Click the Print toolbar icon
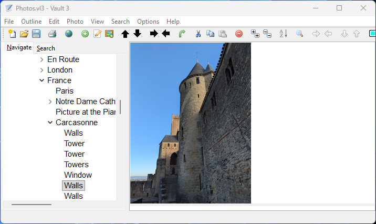 52,34
